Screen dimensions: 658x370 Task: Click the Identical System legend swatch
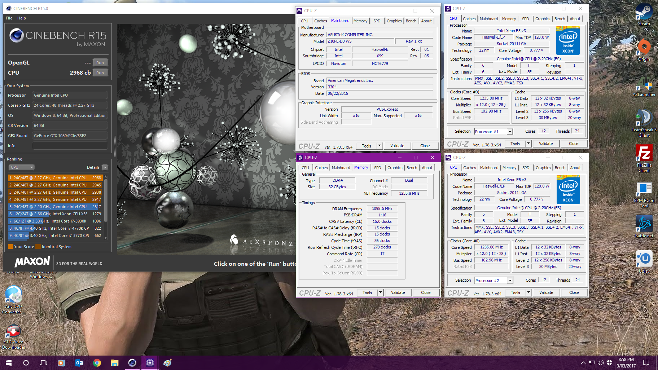coord(38,247)
